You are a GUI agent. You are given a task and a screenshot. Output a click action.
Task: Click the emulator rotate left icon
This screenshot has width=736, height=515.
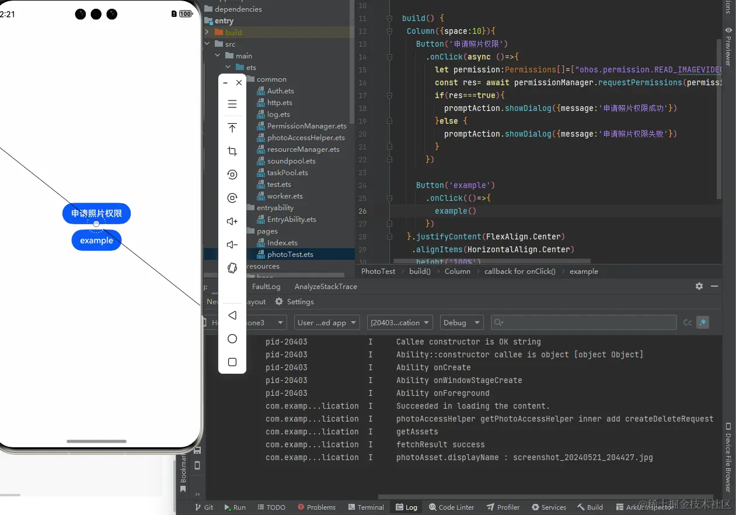(x=232, y=175)
